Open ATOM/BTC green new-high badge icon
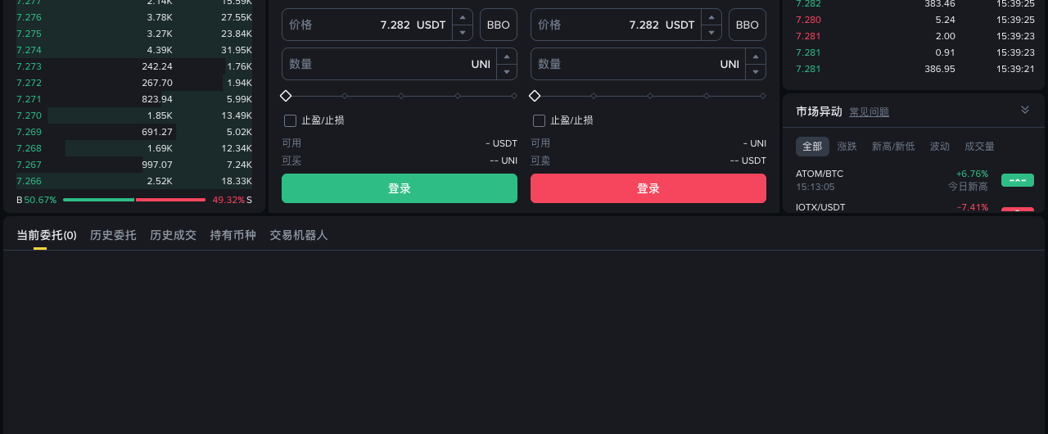1048x434 pixels. tap(1018, 180)
